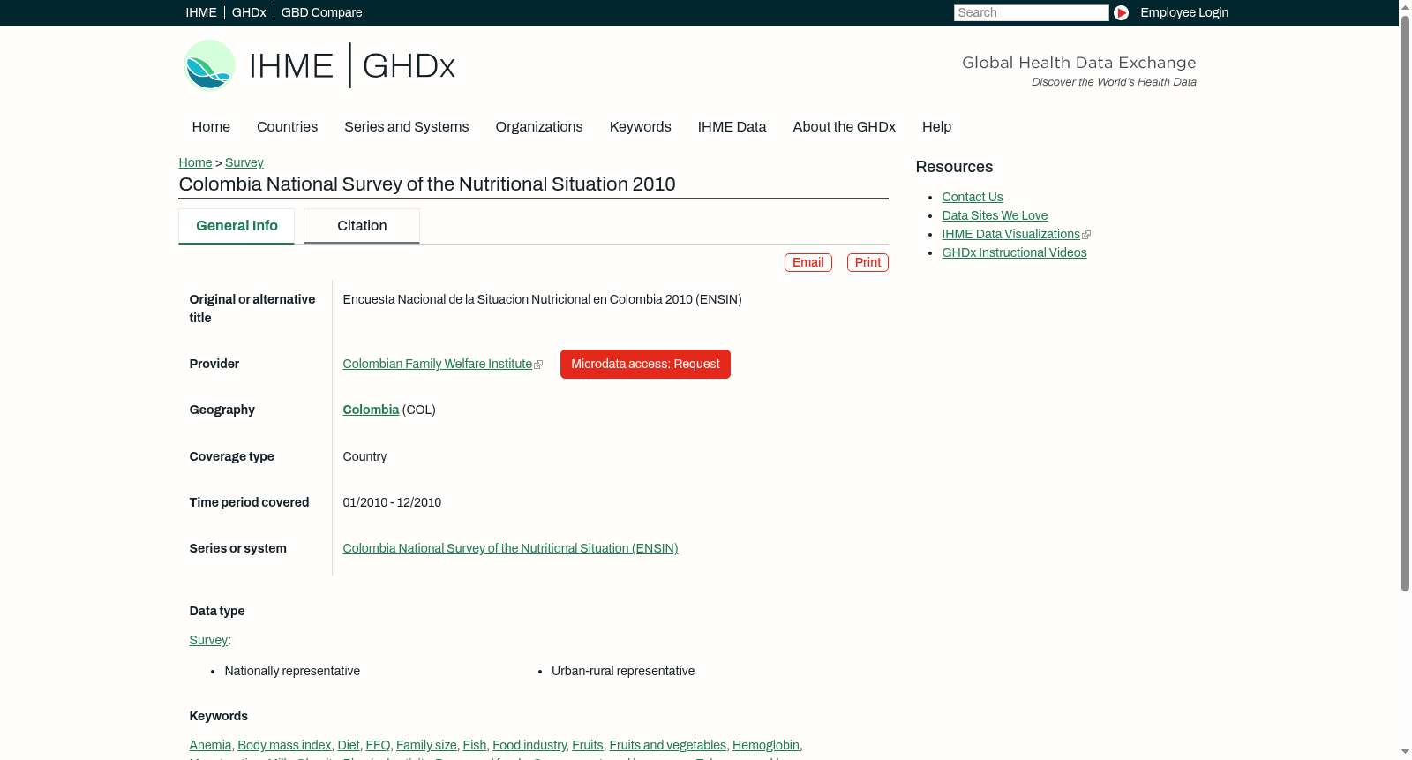The width and height of the screenshot is (1412, 760).
Task: Open the Colombia geography link
Action: tap(371, 410)
